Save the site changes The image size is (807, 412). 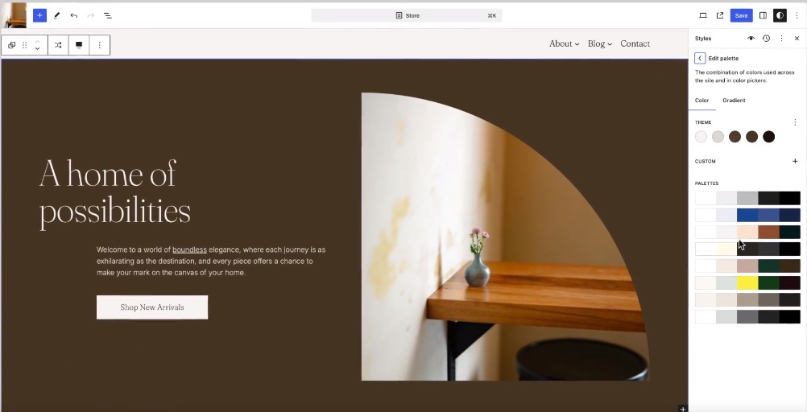tap(741, 15)
